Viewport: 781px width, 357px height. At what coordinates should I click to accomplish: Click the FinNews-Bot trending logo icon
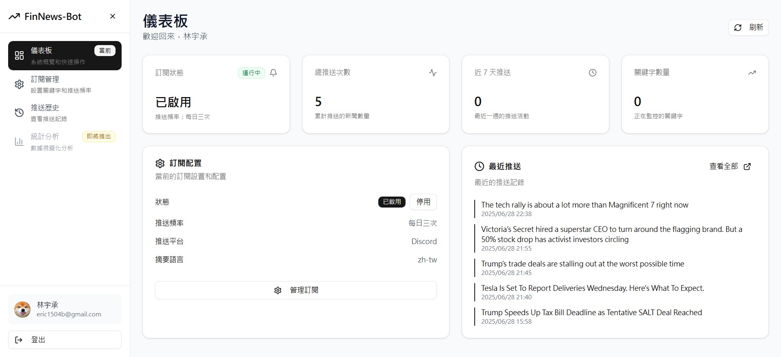click(14, 17)
